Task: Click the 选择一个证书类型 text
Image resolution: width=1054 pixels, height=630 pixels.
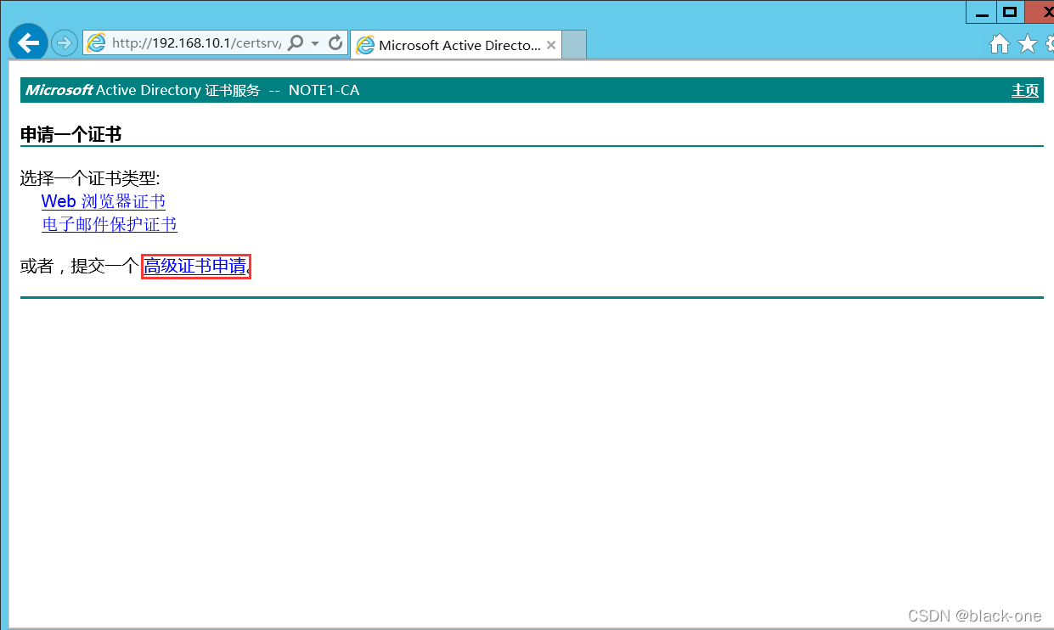Action: pyautogui.click(x=90, y=178)
